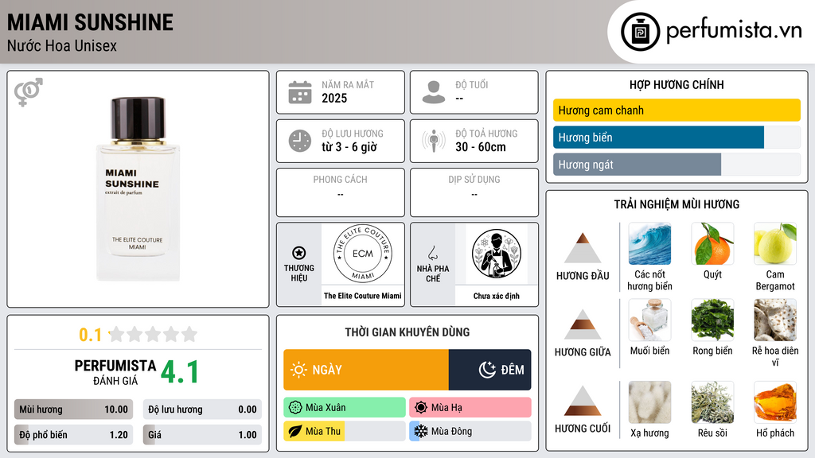The height and width of the screenshot is (458, 815).
Task: Click the Mùa Xuân season tag
Action: coord(345,407)
